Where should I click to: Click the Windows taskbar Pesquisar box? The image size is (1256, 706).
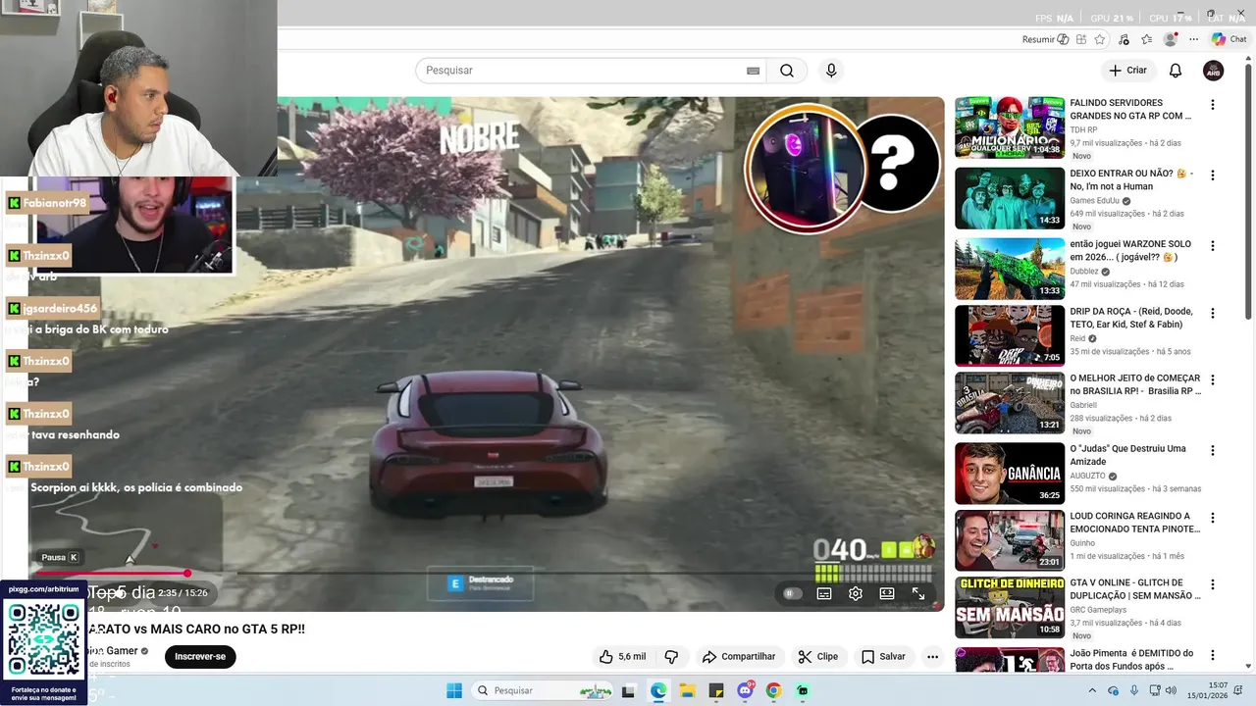(x=544, y=690)
